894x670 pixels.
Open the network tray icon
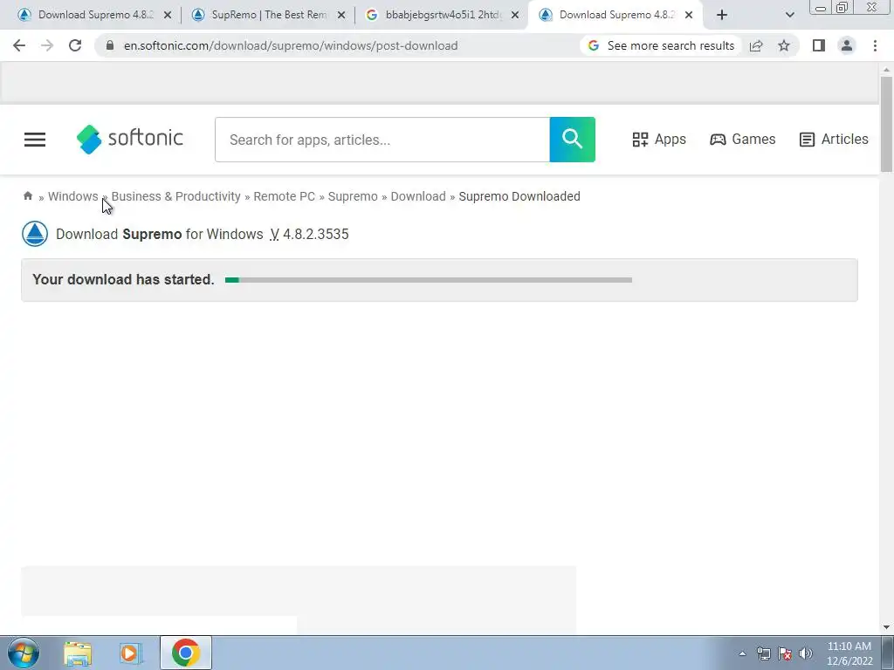(x=763, y=653)
